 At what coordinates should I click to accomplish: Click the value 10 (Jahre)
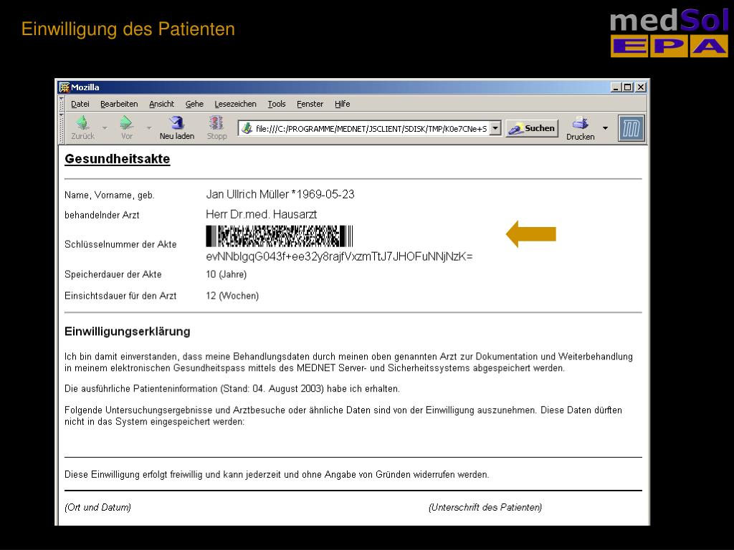pos(226,274)
